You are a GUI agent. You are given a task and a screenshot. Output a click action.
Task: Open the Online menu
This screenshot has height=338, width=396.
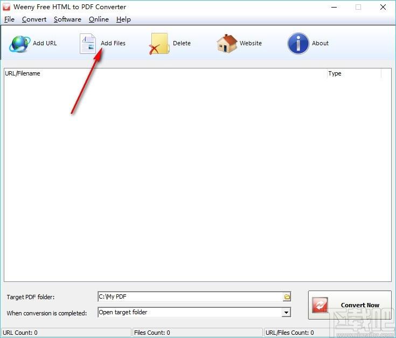pyautogui.click(x=99, y=19)
